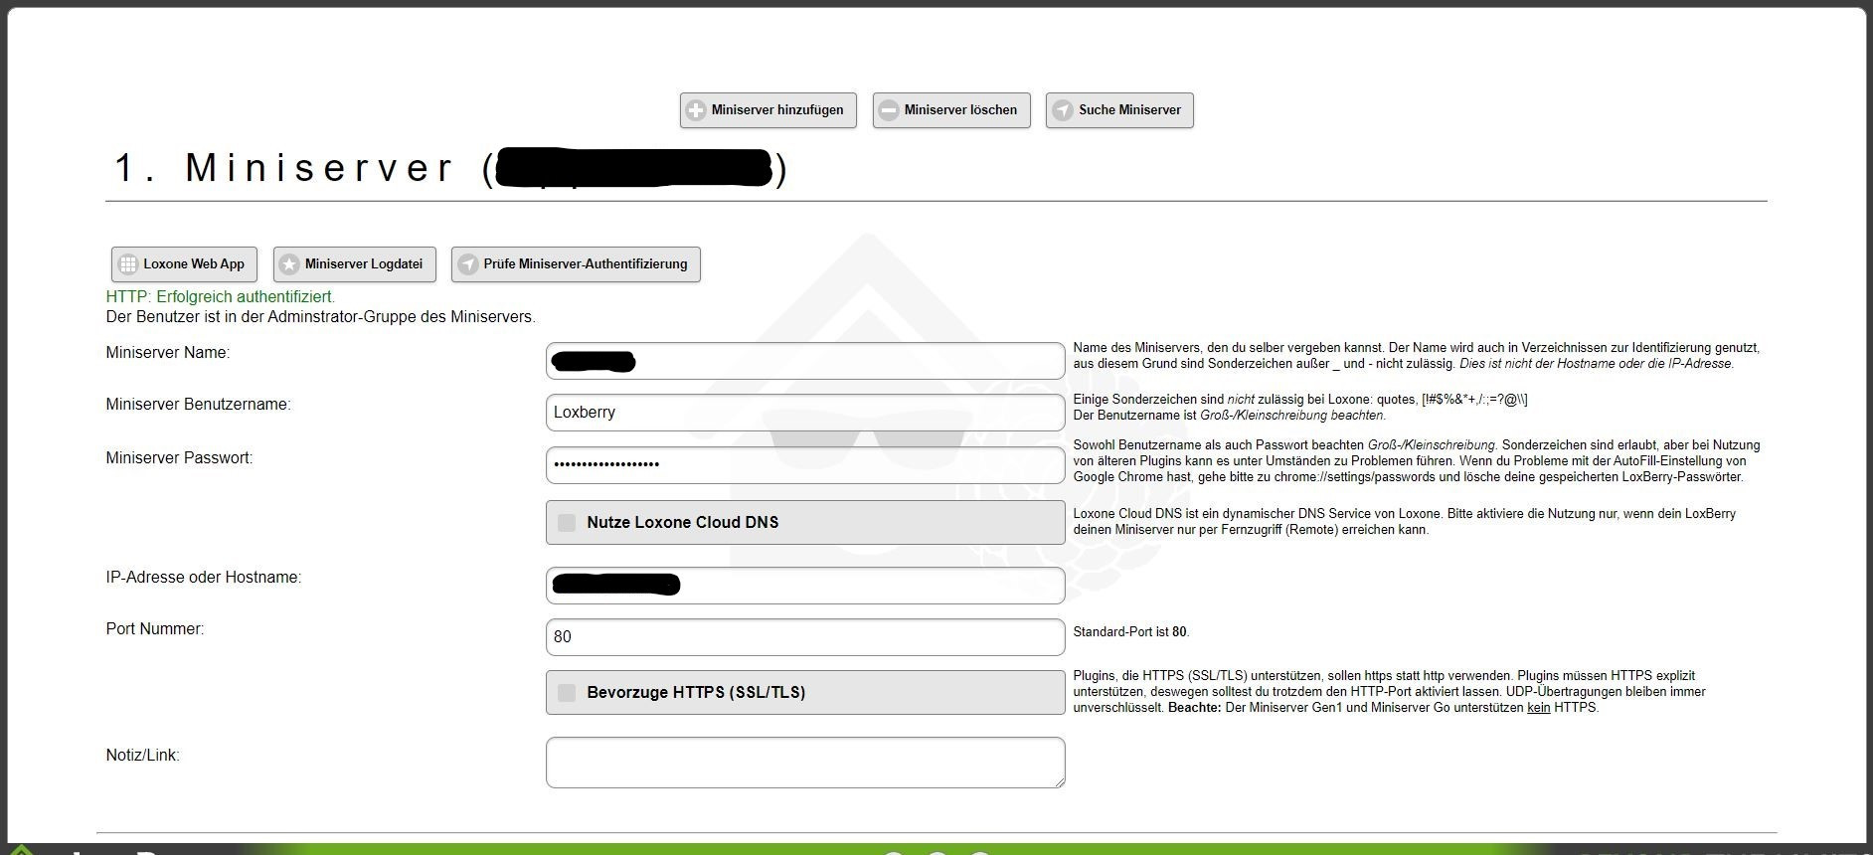The height and width of the screenshot is (855, 1873).
Task: Click the 'Standard-Port ist 80.' hint text
Action: pos(1131,632)
